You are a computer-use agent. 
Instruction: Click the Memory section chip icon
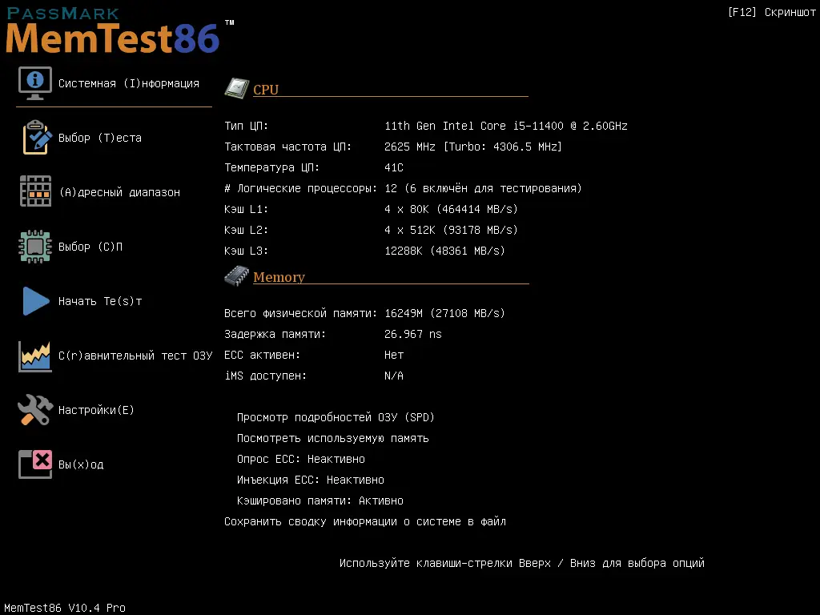(x=236, y=275)
